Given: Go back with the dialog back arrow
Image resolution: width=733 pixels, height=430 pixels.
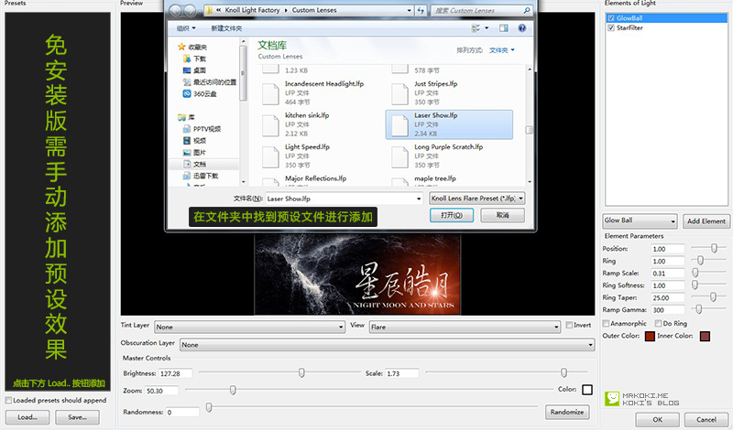Looking at the screenshot, I should point(175,10).
